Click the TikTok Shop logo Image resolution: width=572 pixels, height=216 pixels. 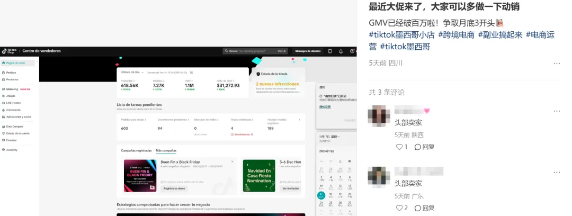[10, 51]
